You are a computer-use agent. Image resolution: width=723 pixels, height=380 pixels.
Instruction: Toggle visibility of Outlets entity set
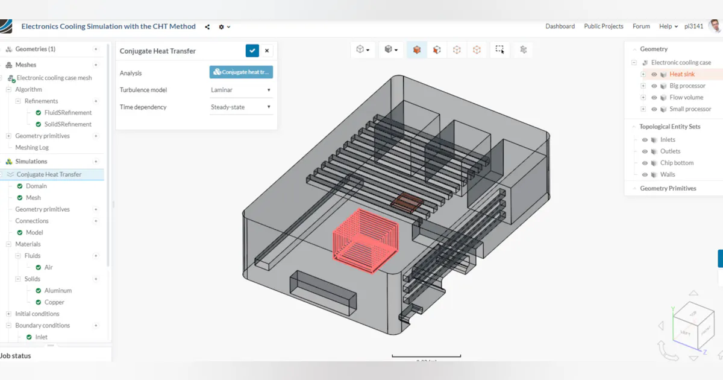pos(645,151)
